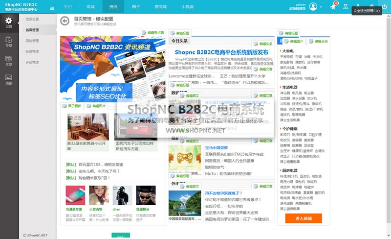Viewport: 391px width, 239px height.
Task: Open 购物晒单赢取F码 post
Action: point(94,178)
